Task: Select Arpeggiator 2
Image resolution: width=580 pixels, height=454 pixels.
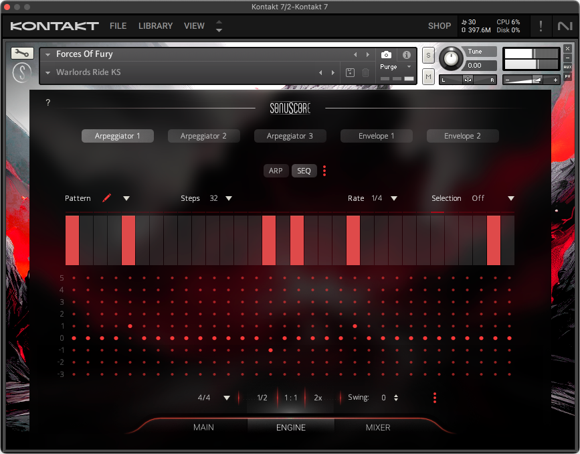Action: point(203,136)
